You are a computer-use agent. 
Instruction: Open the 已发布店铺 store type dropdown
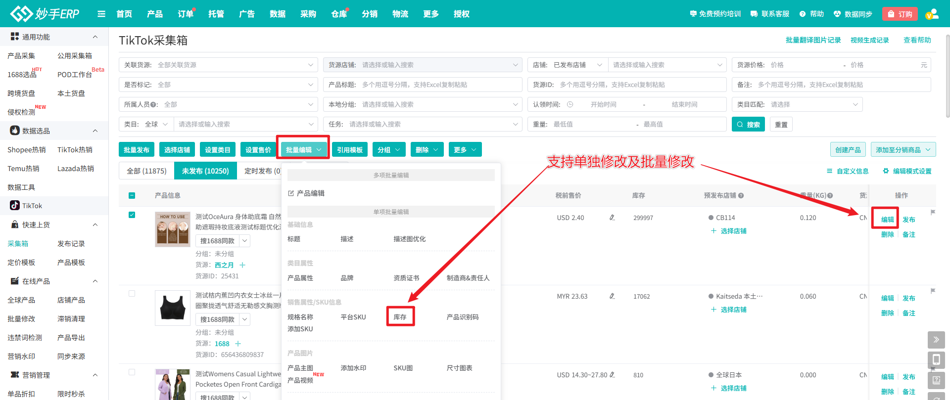[x=578, y=65]
